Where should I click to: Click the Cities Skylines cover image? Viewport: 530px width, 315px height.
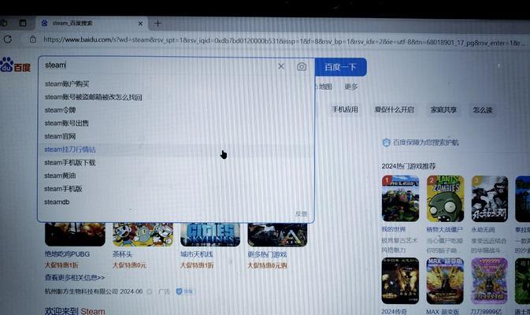(210, 234)
